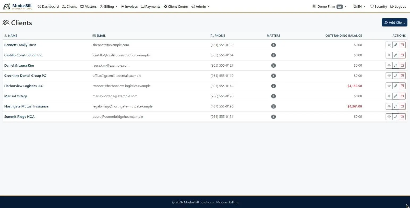
Task: Go to Dashboard in navigation
Action: (48, 6)
